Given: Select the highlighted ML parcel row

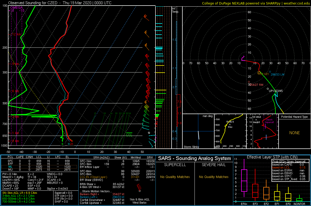Looking at the screenshot, I should click(x=39, y=167).
